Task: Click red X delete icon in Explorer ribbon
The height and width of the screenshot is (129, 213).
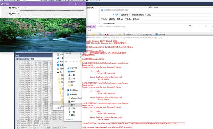Action: [106, 34]
